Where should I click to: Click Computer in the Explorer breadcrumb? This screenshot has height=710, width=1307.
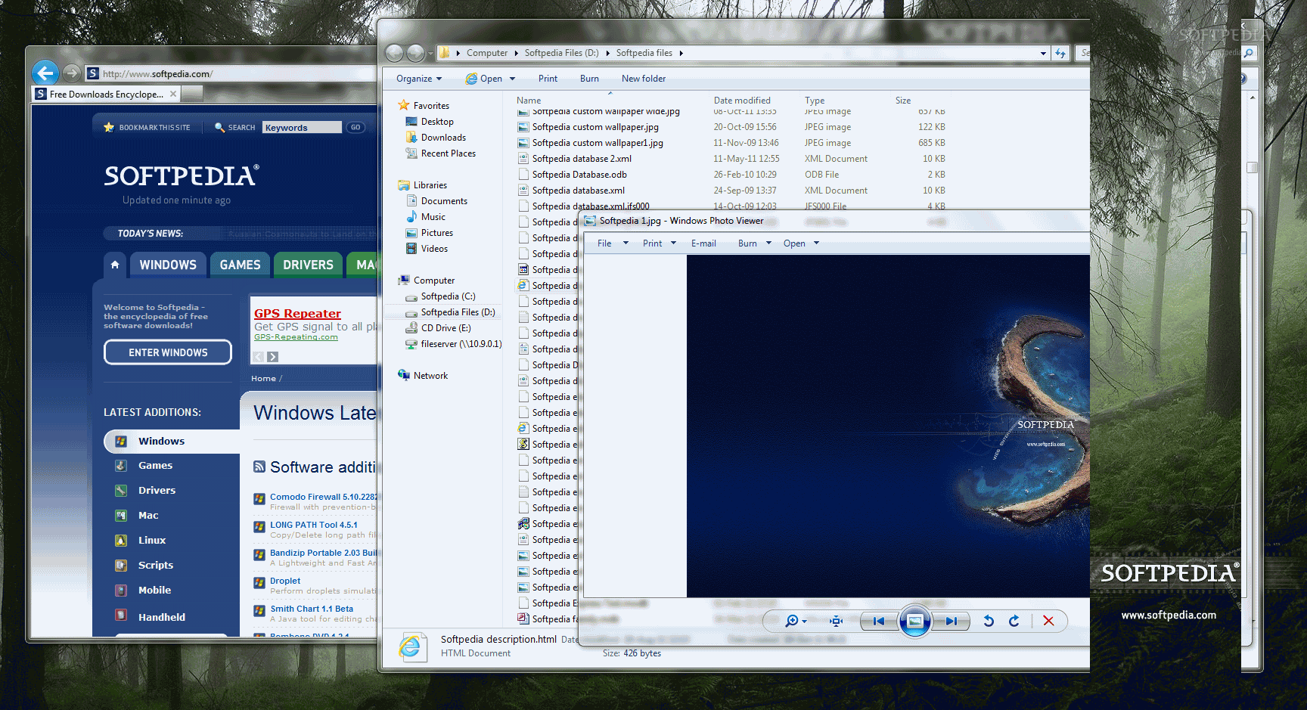(x=487, y=53)
